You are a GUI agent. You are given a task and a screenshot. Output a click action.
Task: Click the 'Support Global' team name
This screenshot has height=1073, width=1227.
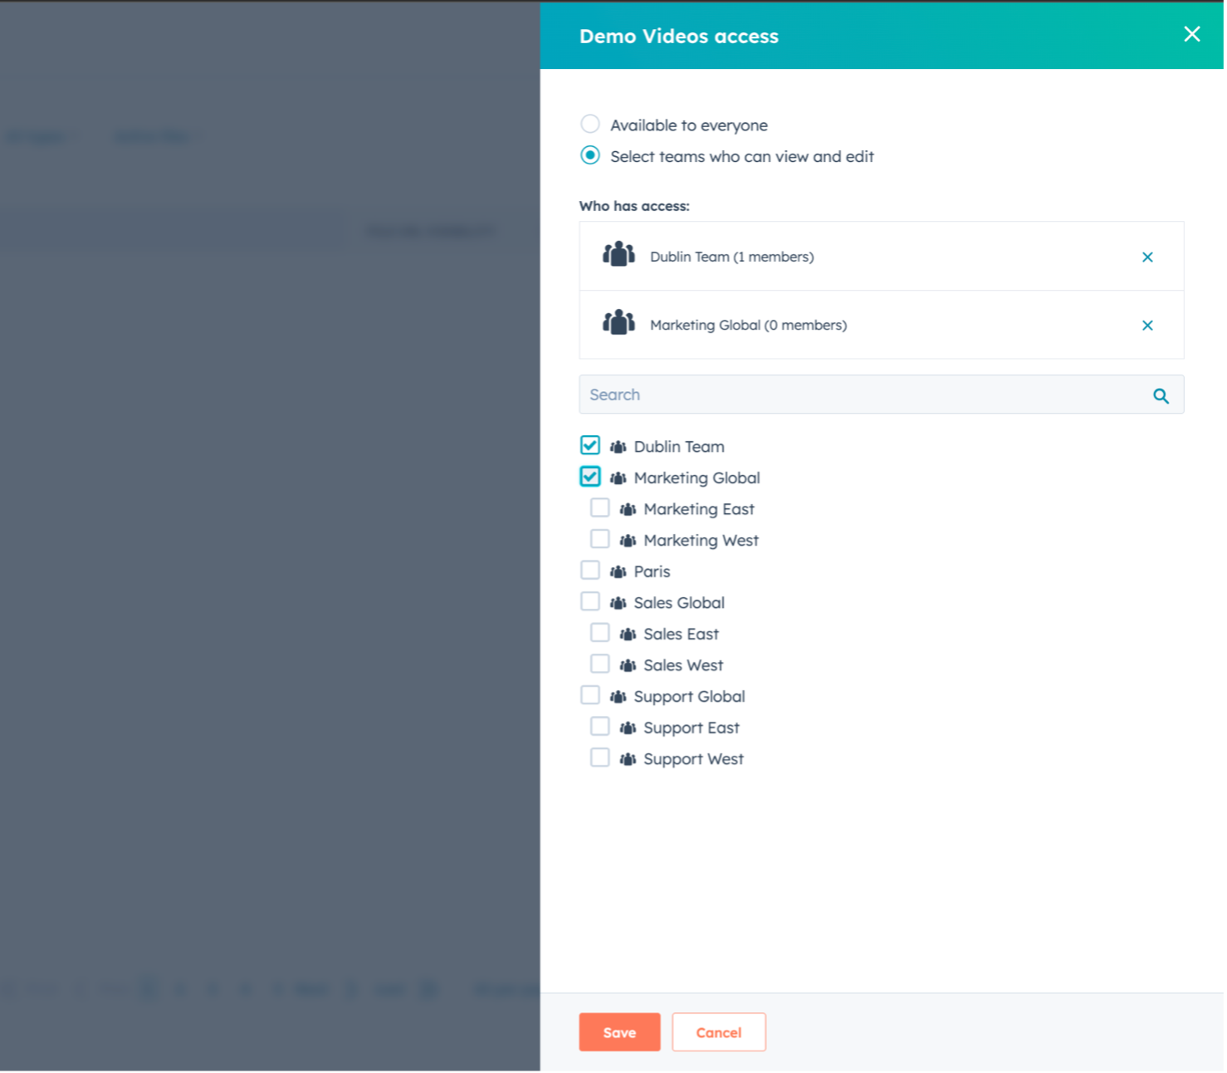[x=692, y=698]
